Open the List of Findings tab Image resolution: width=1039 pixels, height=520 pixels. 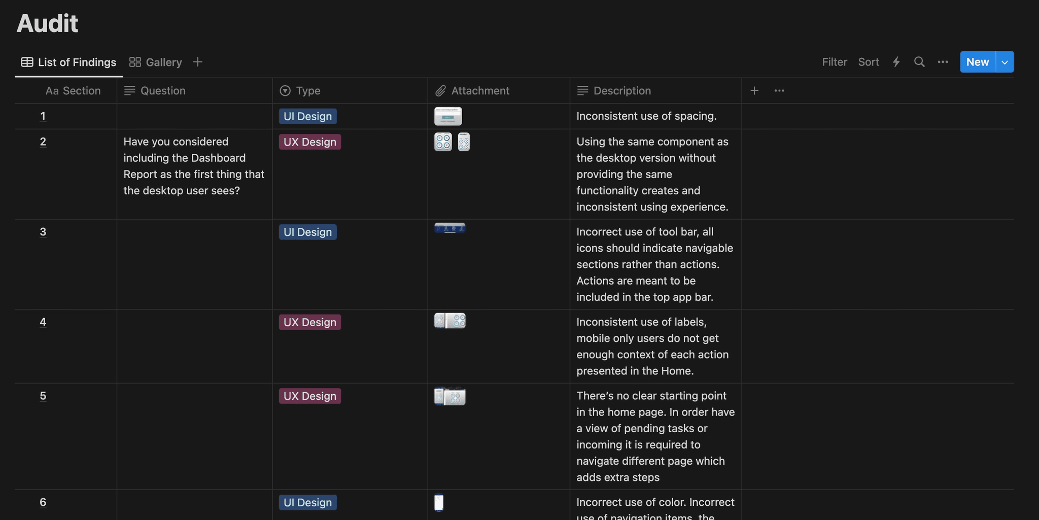pyautogui.click(x=68, y=62)
